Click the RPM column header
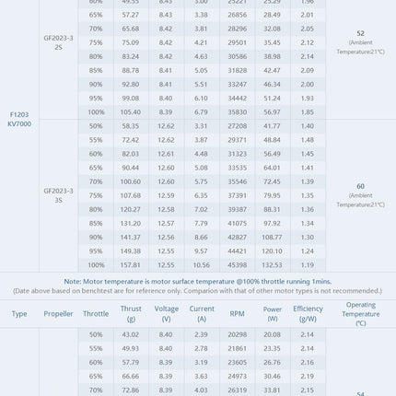This screenshot has height=396, width=396. (237, 314)
